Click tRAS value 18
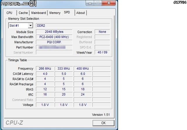The height and width of the screenshot is (130, 187). click(83, 89)
